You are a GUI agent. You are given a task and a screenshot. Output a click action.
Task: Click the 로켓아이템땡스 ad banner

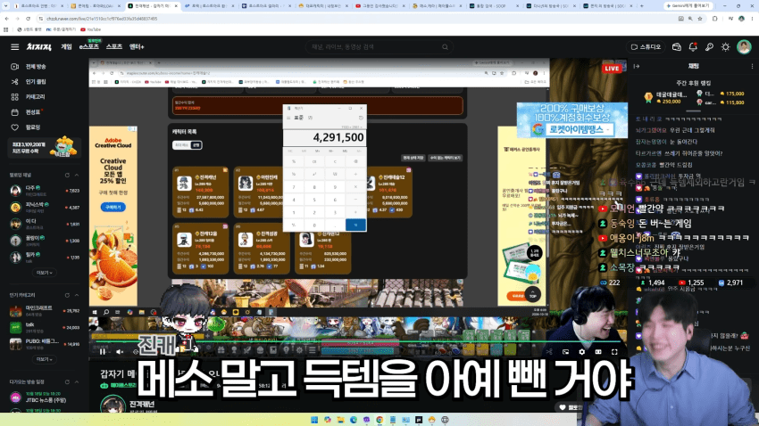point(572,119)
